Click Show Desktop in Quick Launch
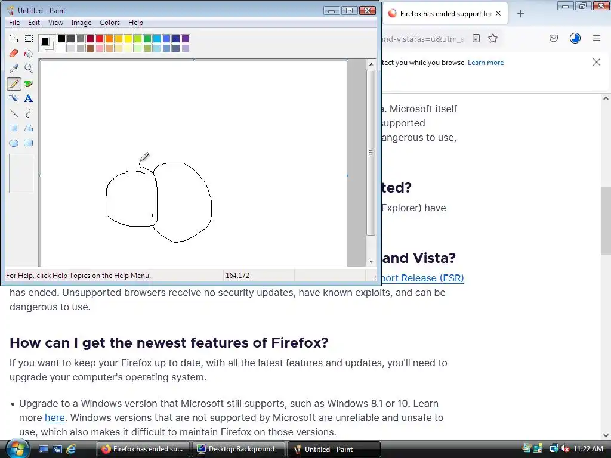Screen dimensions: 611x458 pos(43,449)
